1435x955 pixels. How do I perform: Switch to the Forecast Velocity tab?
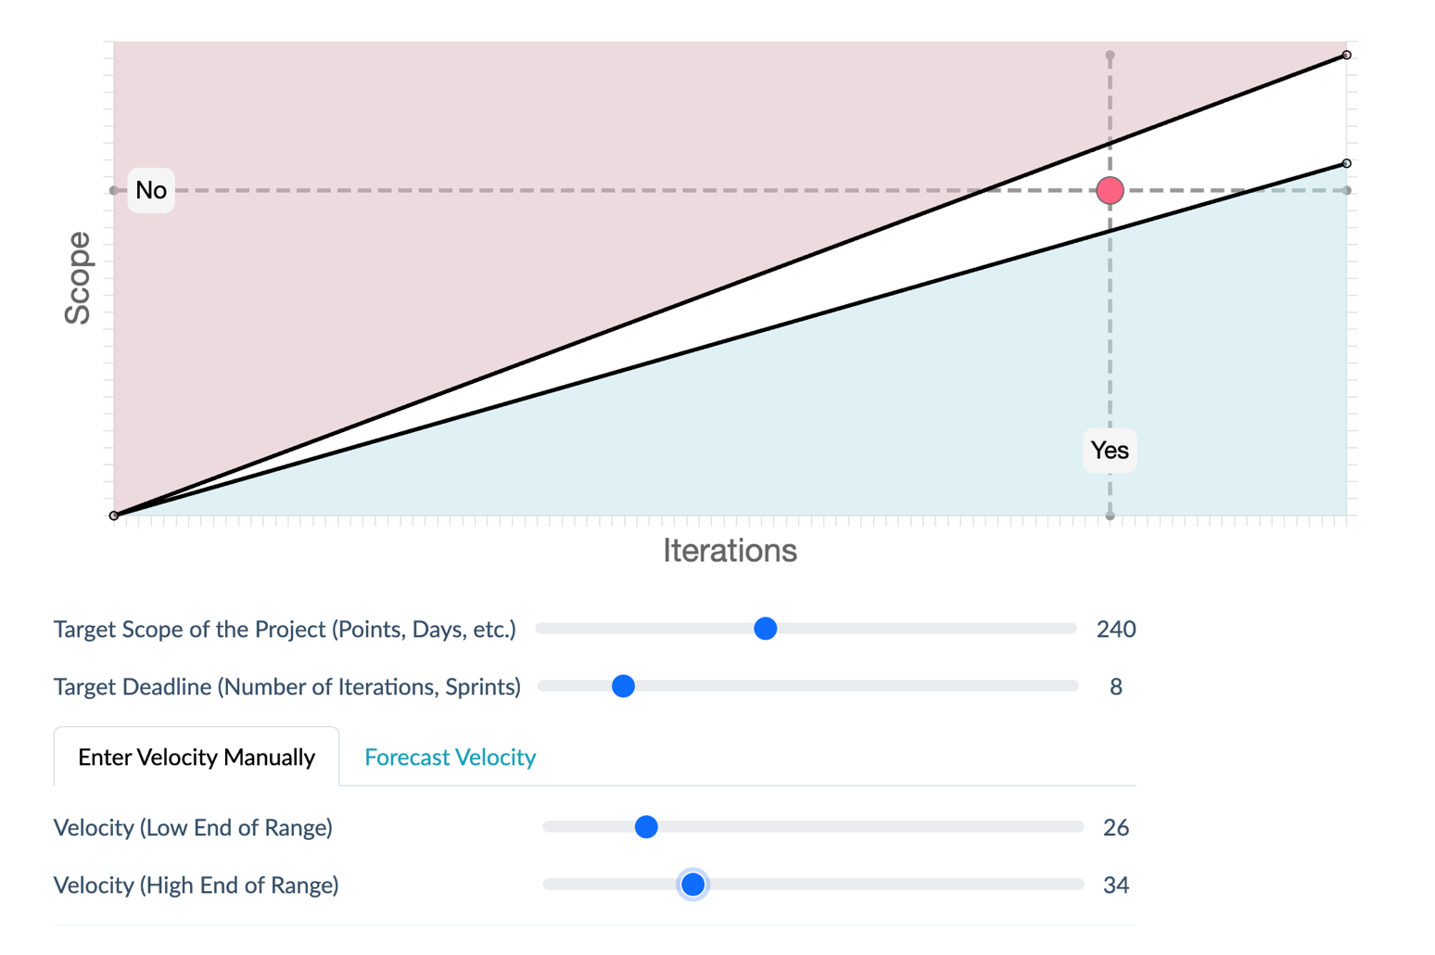click(450, 758)
